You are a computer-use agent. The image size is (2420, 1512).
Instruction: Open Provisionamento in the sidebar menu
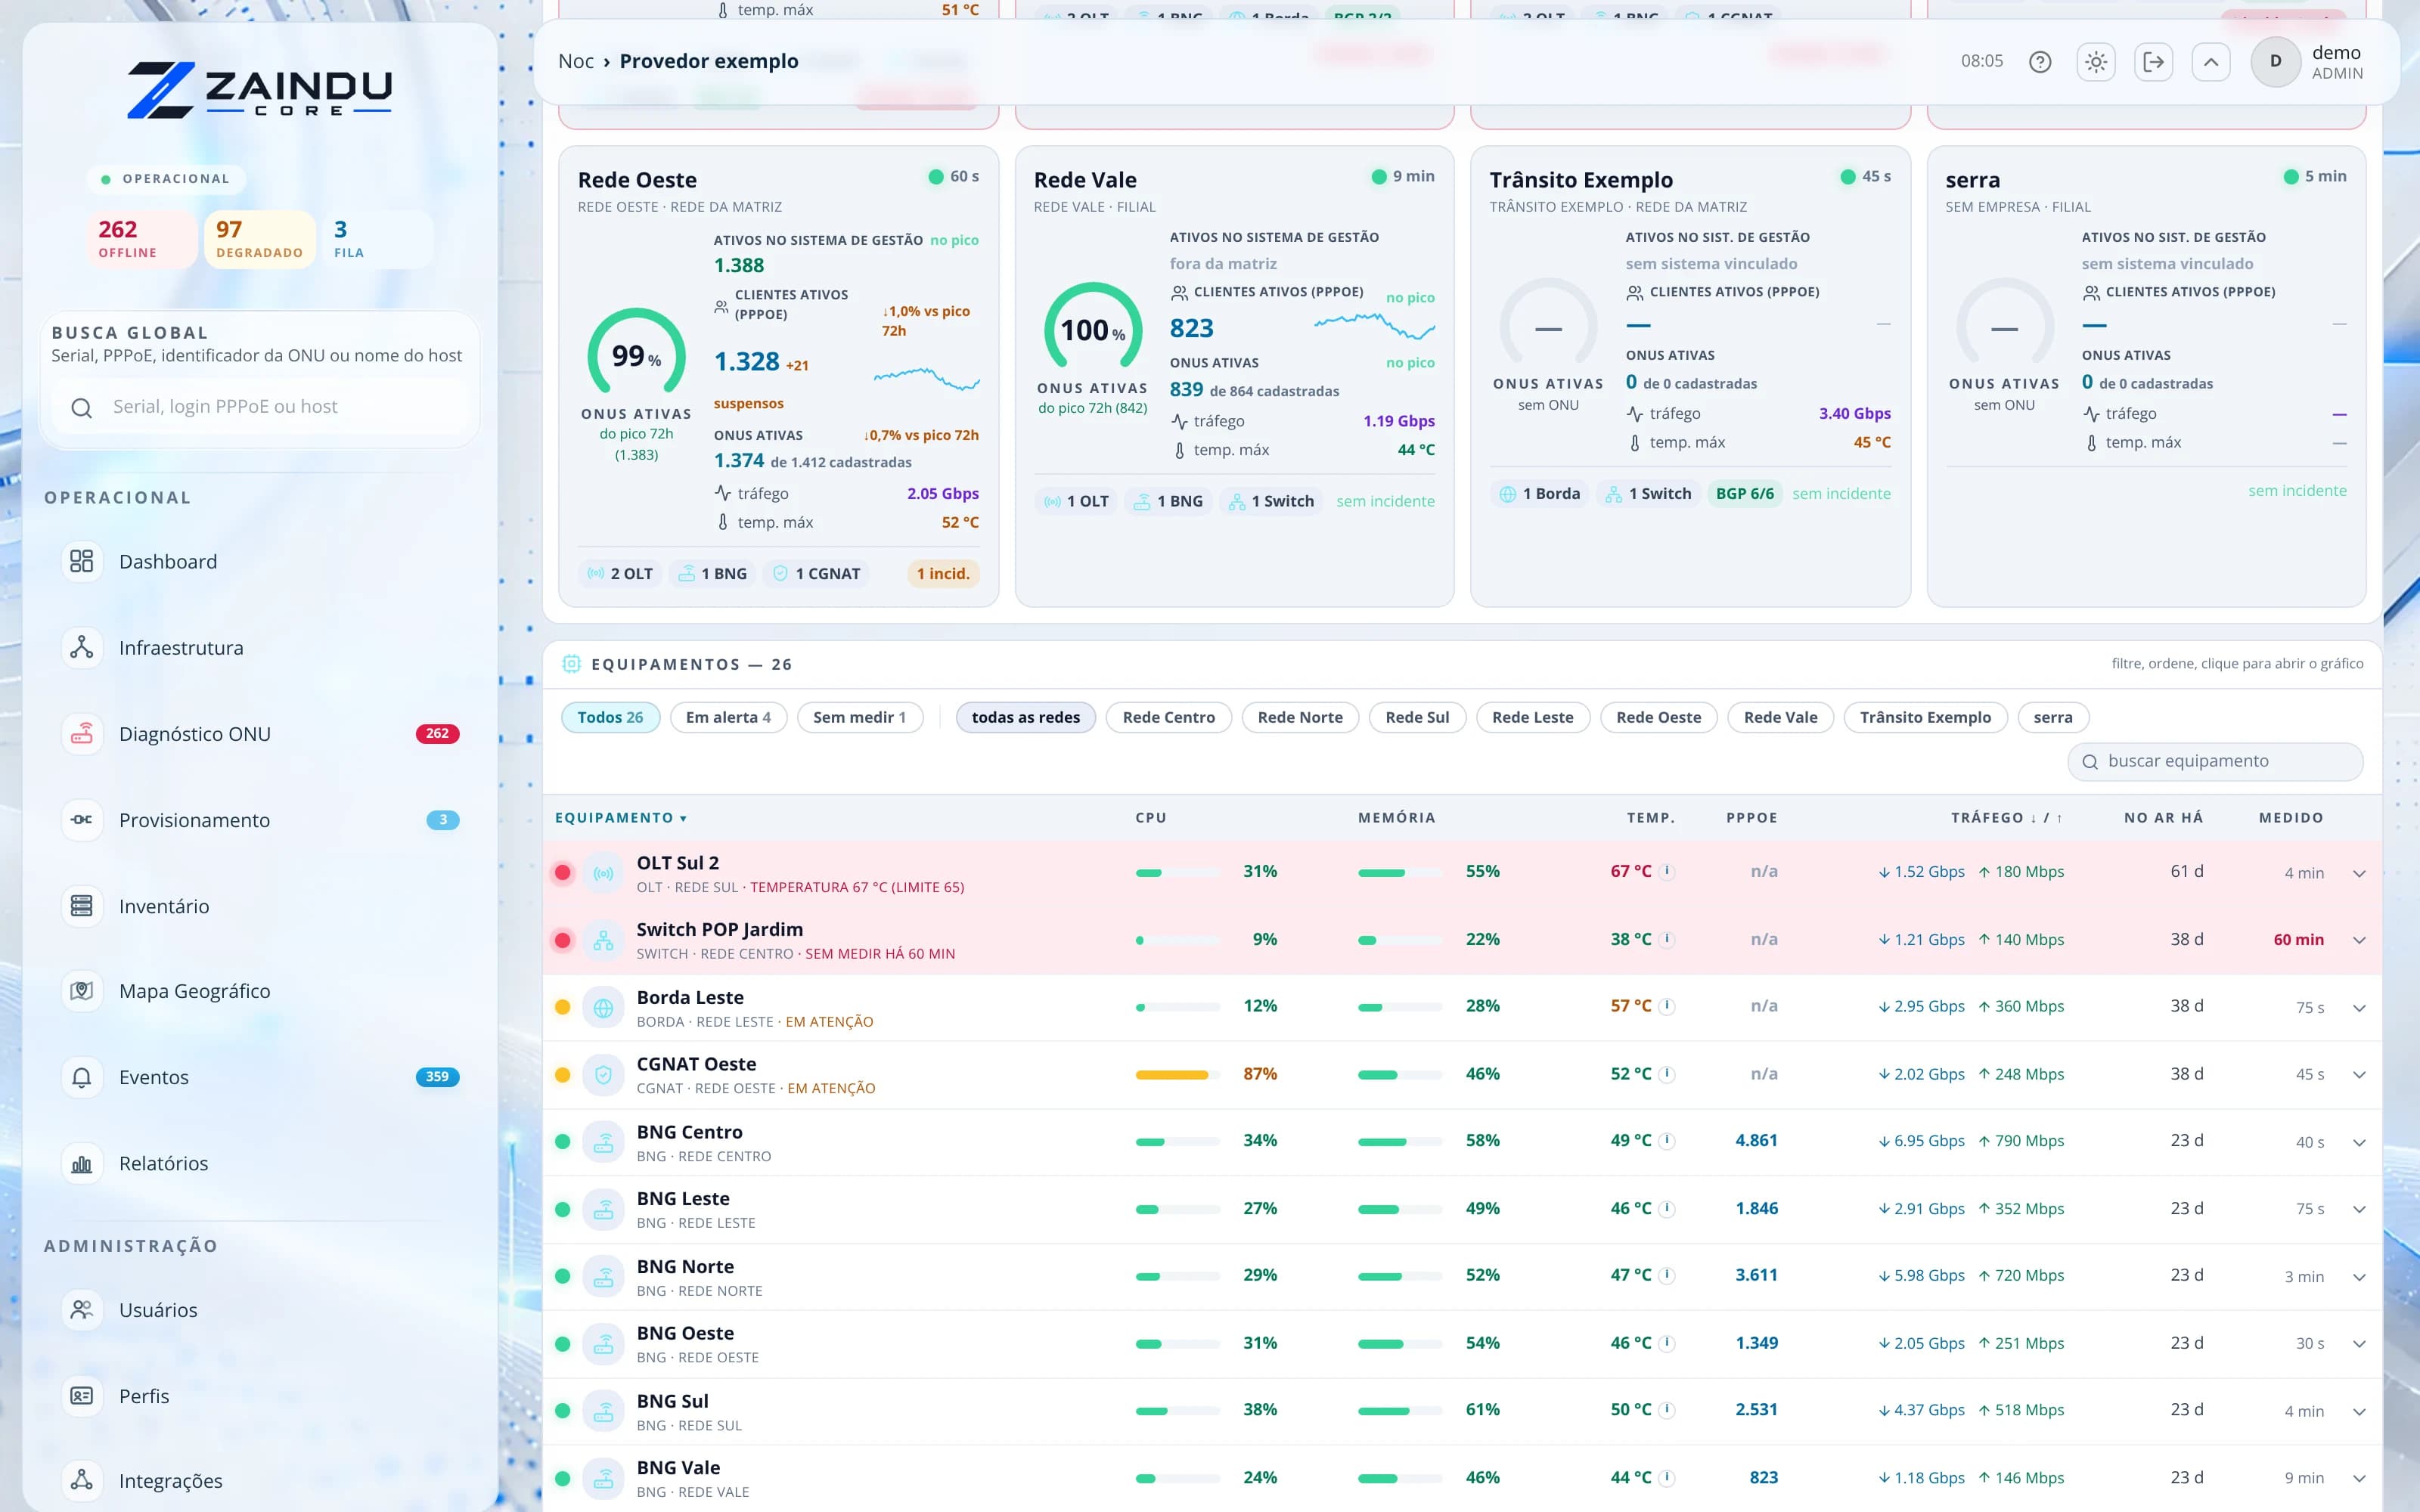point(260,819)
